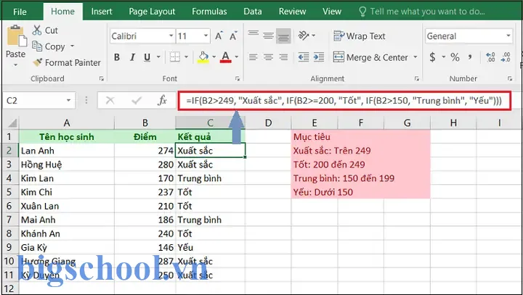Expand font color palette arrow

point(237,57)
